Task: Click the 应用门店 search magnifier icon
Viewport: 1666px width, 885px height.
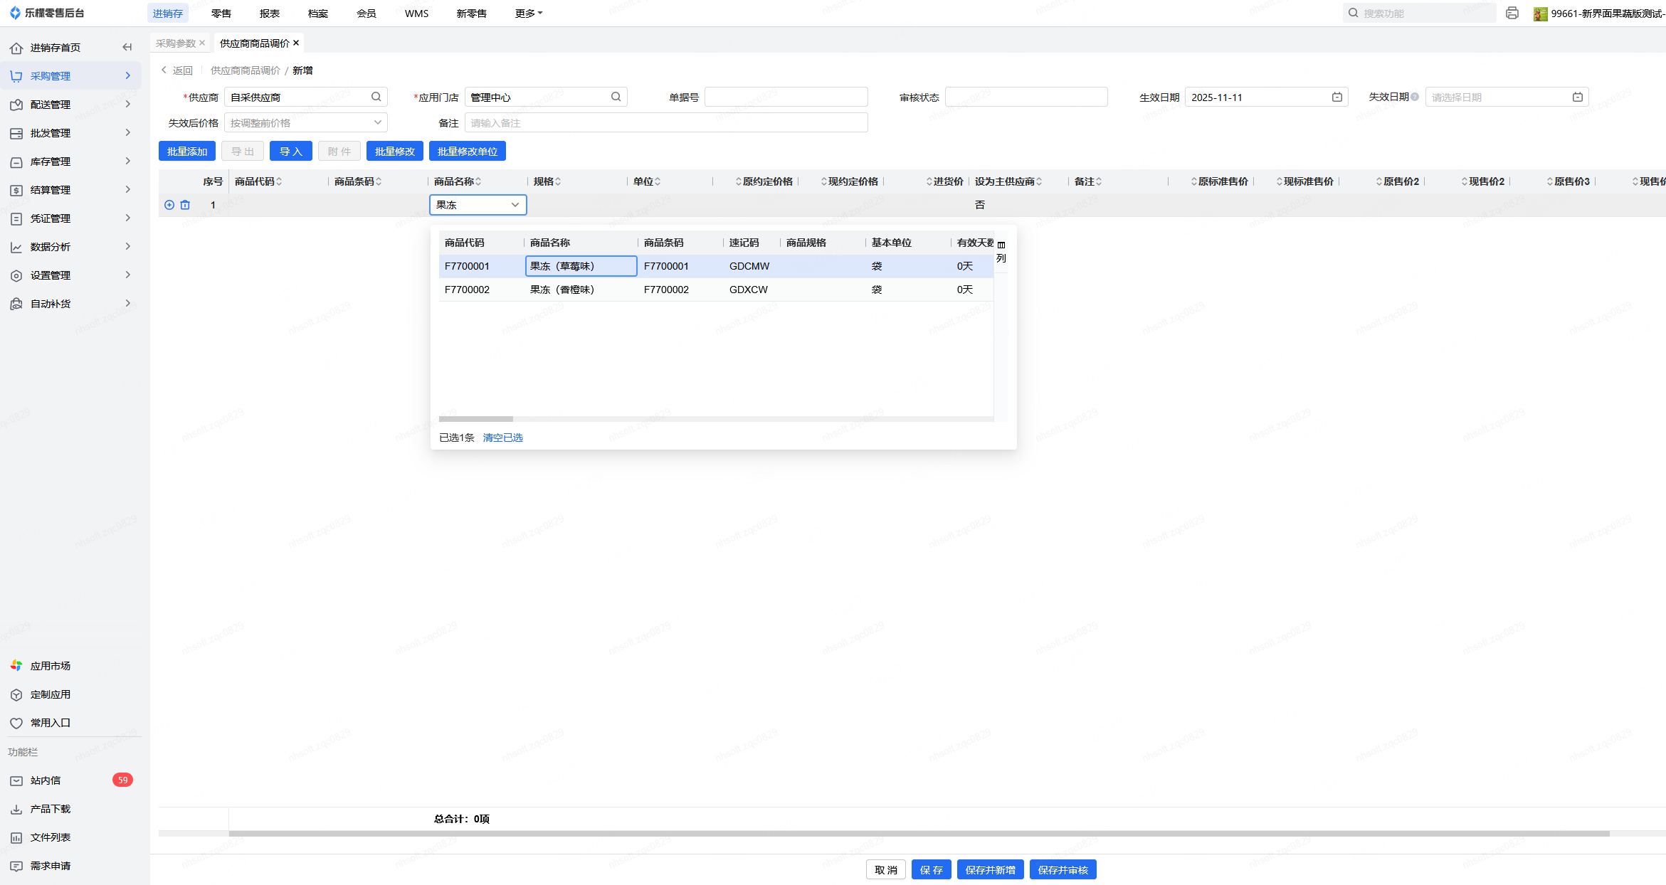Action: point(616,97)
